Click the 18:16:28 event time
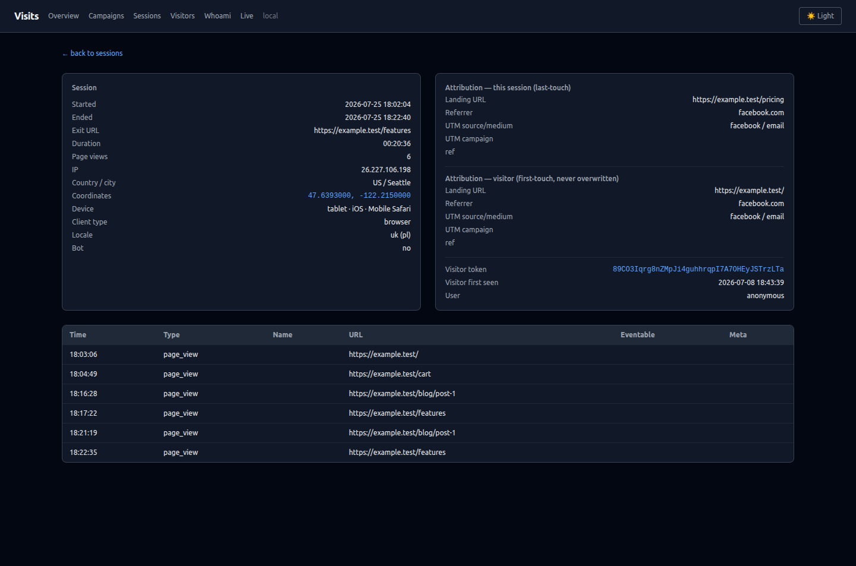856x566 pixels. point(83,394)
